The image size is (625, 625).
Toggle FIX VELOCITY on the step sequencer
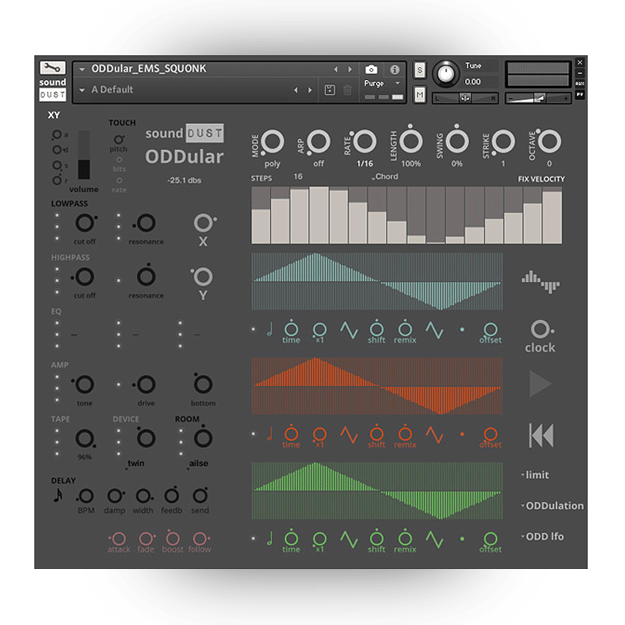541,179
